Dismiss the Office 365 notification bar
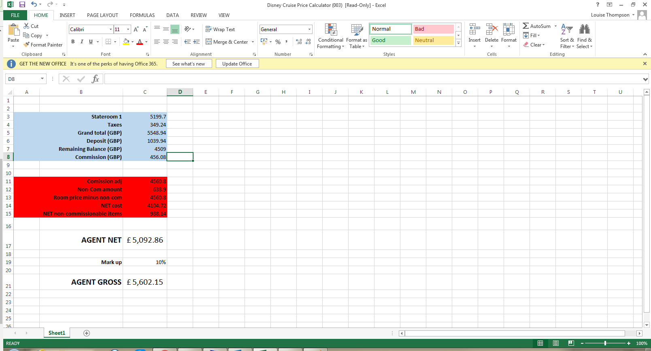The width and height of the screenshot is (651, 351). (x=645, y=63)
